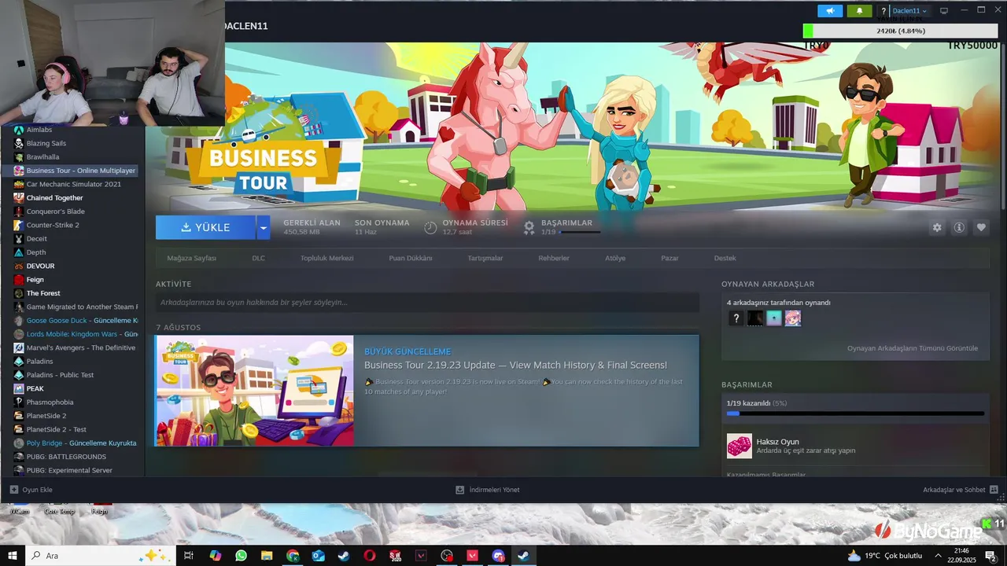This screenshot has height=566, width=1007.
Task: Click the Windows Start button
Action: [13, 556]
